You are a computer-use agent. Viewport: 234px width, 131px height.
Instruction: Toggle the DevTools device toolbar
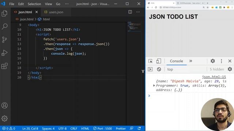[x=158, y=61]
